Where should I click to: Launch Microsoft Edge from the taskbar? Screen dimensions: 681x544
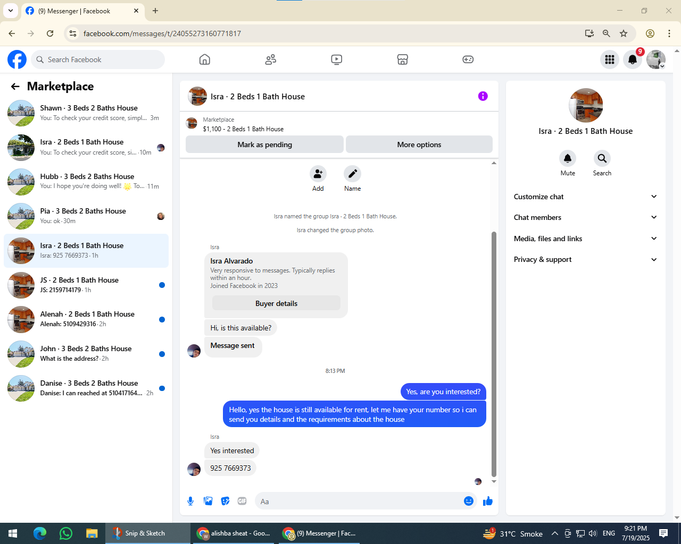(x=40, y=533)
